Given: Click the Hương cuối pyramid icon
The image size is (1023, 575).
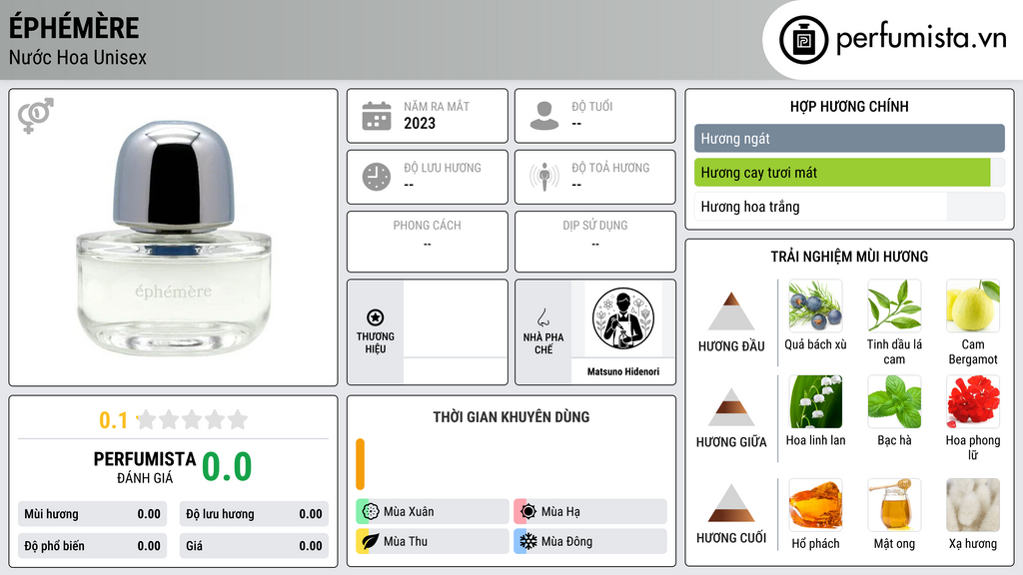Looking at the screenshot, I should [x=731, y=503].
